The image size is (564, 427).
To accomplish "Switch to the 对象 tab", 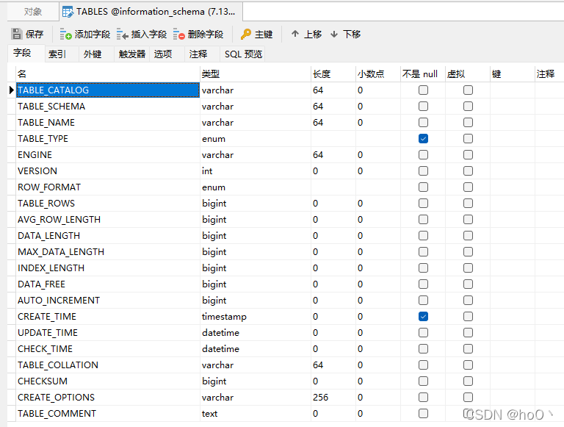I will 33,12.
